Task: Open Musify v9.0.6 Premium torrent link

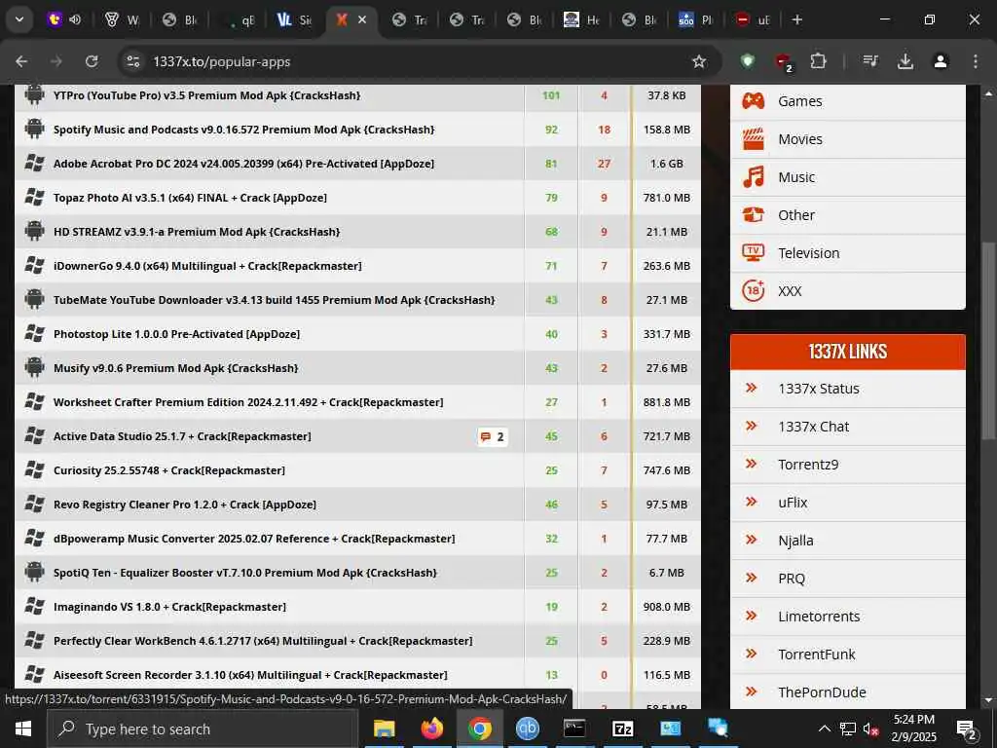Action: coord(175,368)
